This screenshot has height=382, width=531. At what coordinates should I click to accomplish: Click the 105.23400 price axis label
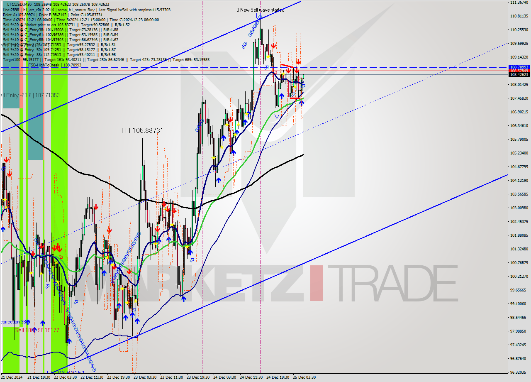tap(519, 153)
